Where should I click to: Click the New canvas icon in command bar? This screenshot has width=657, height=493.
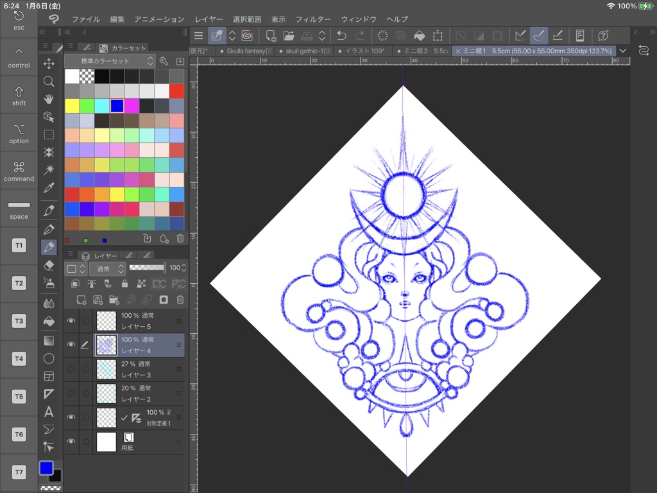271,36
